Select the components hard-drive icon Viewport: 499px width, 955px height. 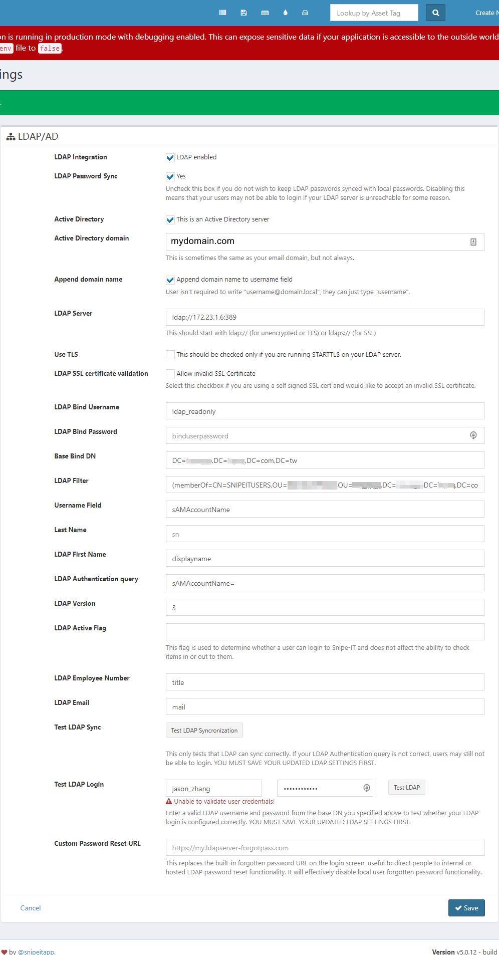click(305, 13)
